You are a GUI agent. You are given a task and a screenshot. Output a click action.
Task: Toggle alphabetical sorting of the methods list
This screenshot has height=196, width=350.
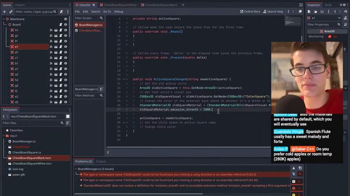click(101, 89)
